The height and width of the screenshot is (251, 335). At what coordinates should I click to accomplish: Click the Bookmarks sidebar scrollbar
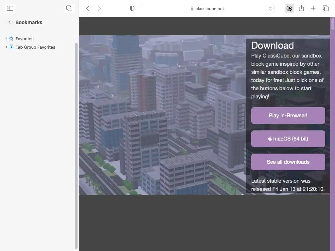pos(76,146)
